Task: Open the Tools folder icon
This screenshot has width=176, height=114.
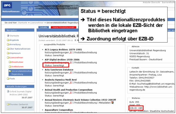Action: [x=8, y=78]
